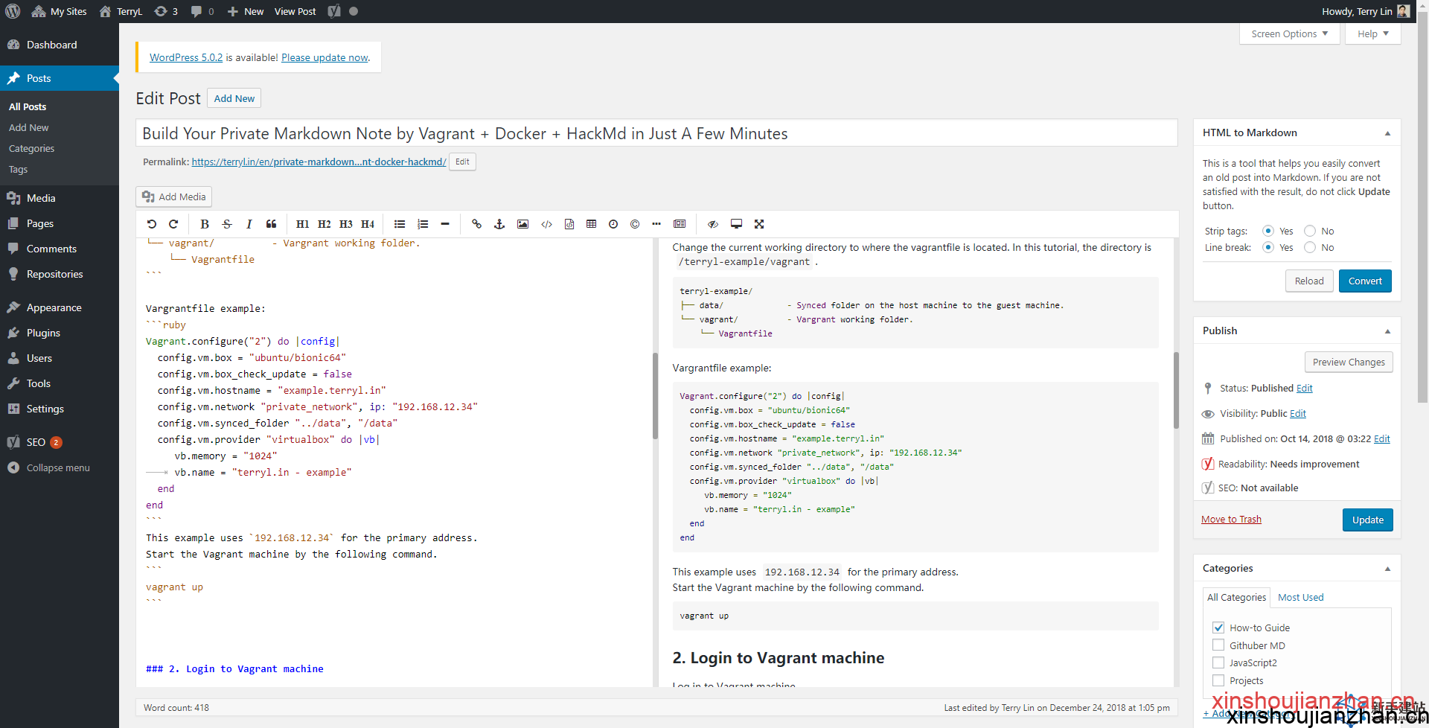Click the Convert button
1429x728 pixels.
tap(1365, 281)
